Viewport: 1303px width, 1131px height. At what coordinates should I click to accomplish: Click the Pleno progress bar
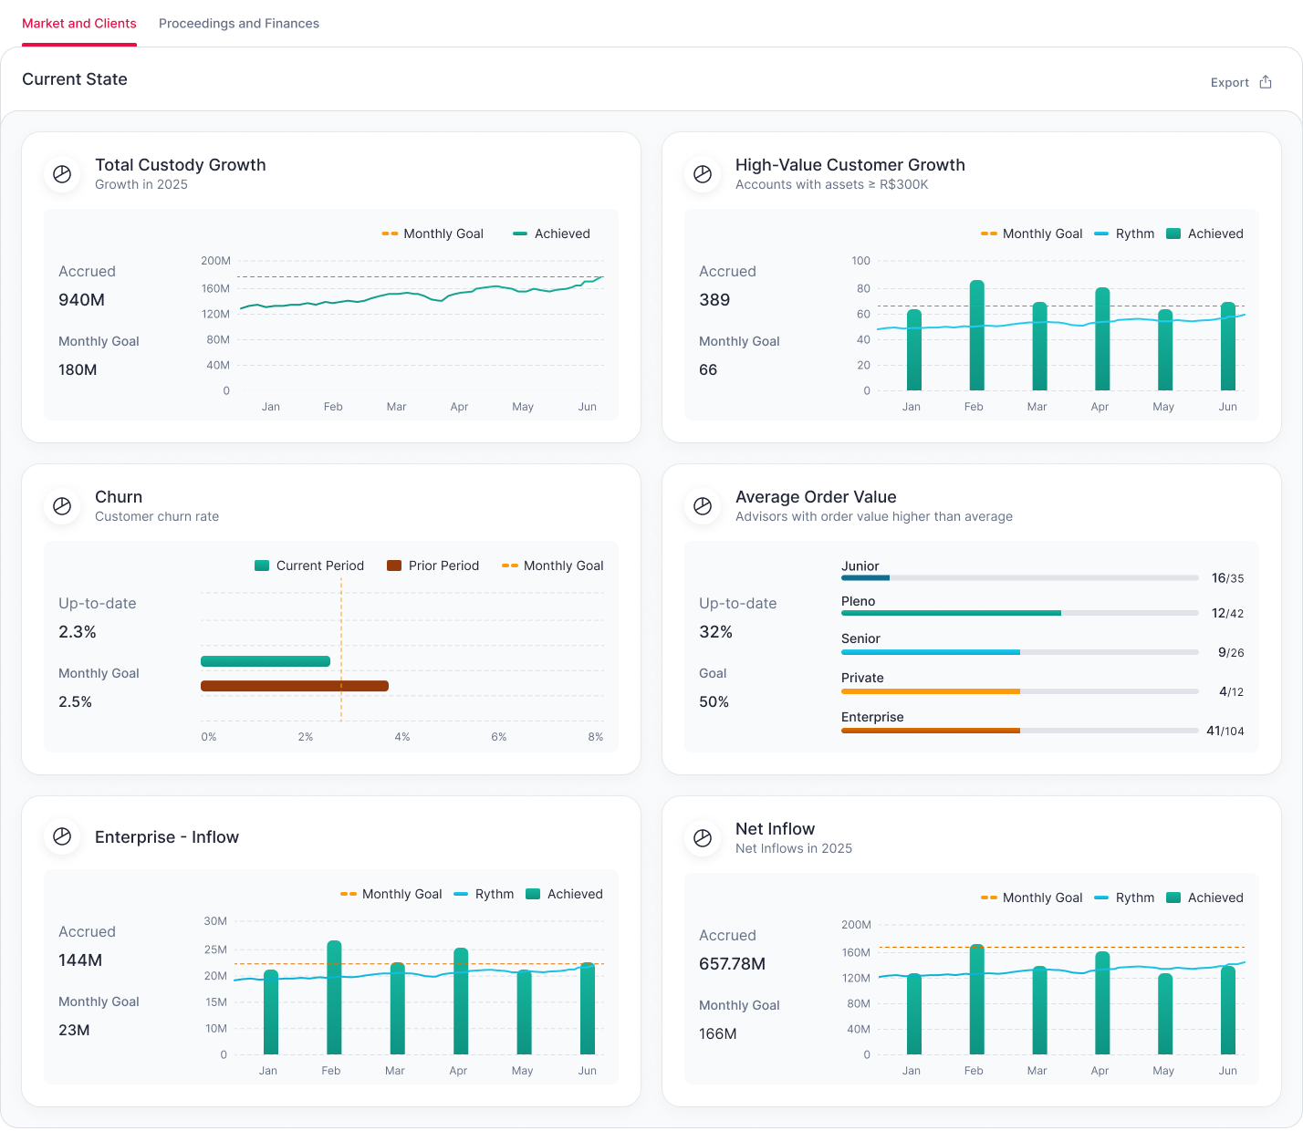pos(1019,613)
